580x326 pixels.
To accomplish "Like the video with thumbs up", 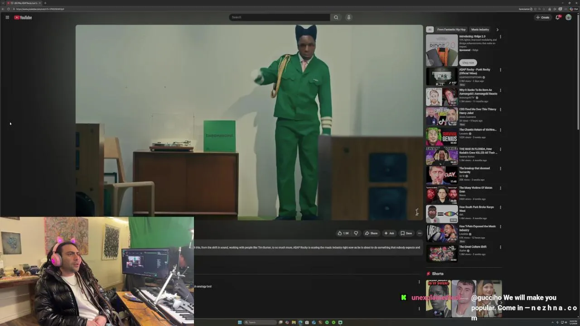I will pos(343,233).
